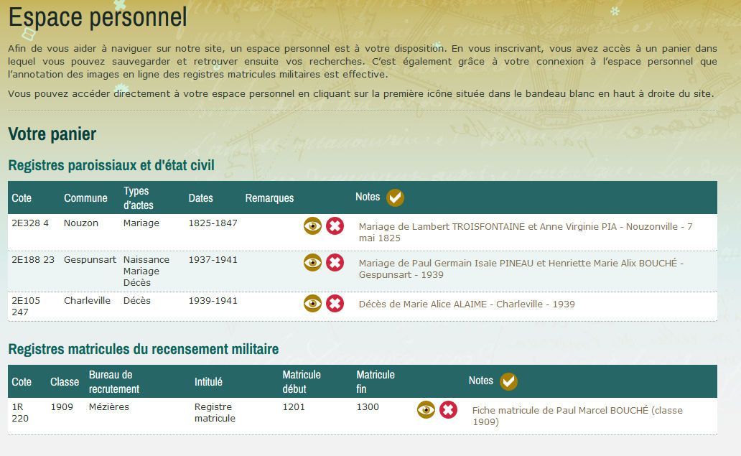741x456 pixels.
Task: View the Gespunsart 2E188 23 register
Action: 312,263
